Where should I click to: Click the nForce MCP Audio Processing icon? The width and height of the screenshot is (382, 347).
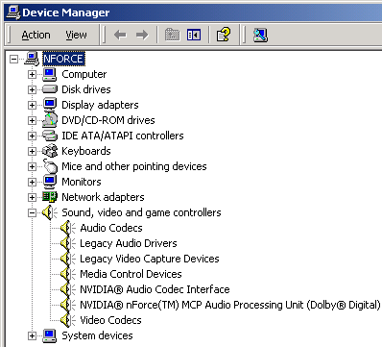[x=68, y=305]
